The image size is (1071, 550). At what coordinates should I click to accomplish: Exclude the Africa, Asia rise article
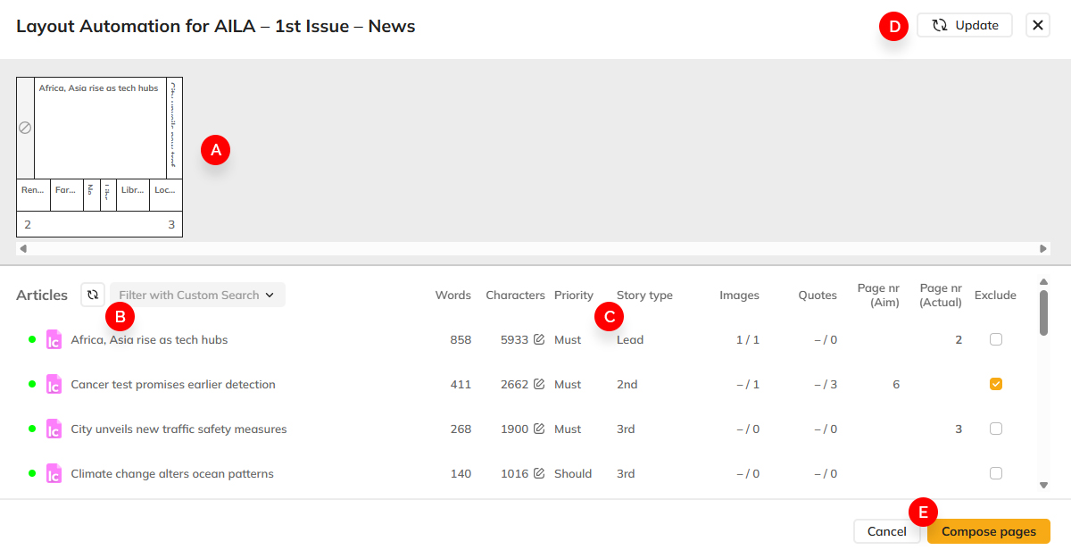[x=996, y=339]
